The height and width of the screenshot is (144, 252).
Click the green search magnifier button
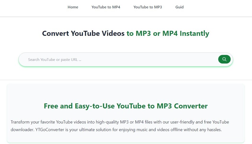tap(224, 59)
